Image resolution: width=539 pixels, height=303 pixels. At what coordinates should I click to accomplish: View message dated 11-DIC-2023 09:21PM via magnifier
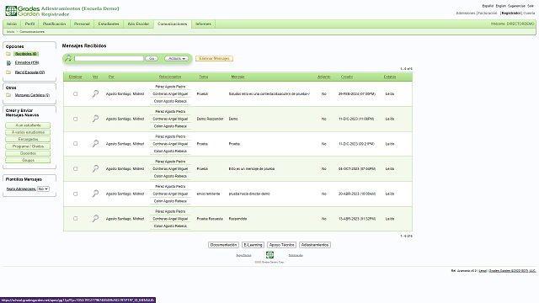coord(95,144)
